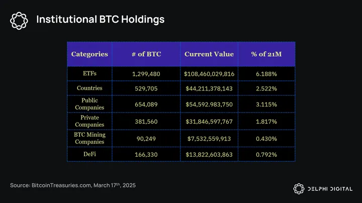
Task: Select the Institutional BTC Holdings title
Action: point(100,20)
